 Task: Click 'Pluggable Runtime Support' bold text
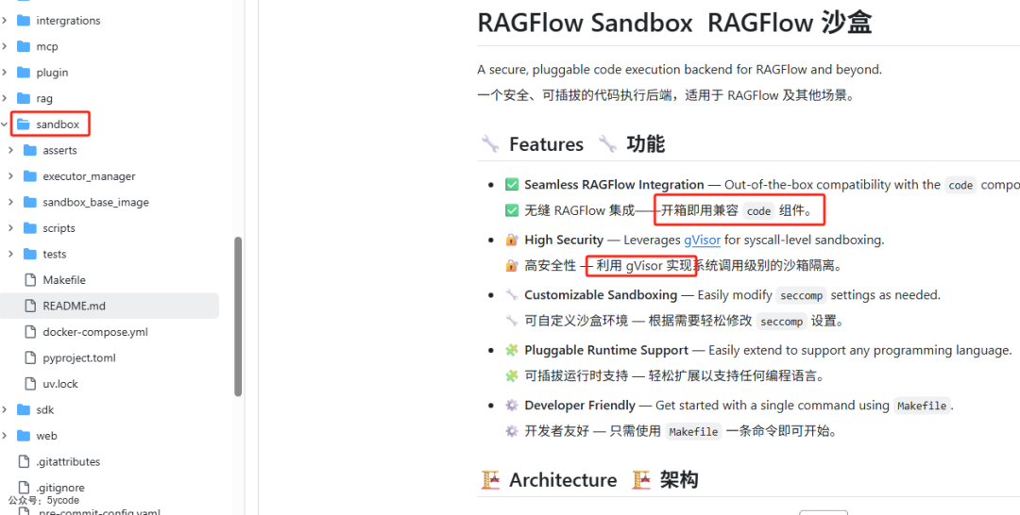606,350
